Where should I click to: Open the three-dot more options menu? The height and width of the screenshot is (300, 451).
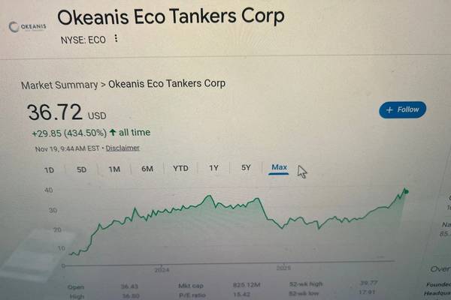(x=117, y=39)
